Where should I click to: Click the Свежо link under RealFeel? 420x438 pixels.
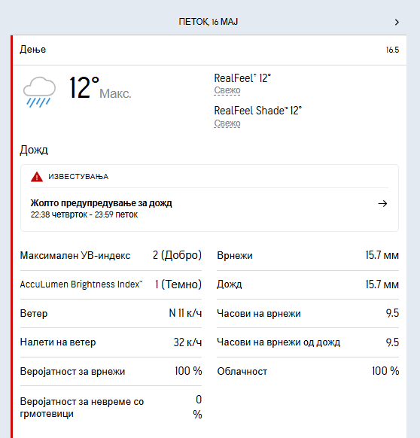227,90
